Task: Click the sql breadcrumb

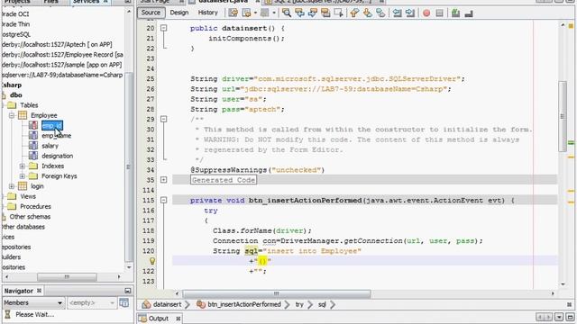Action: coord(322,304)
